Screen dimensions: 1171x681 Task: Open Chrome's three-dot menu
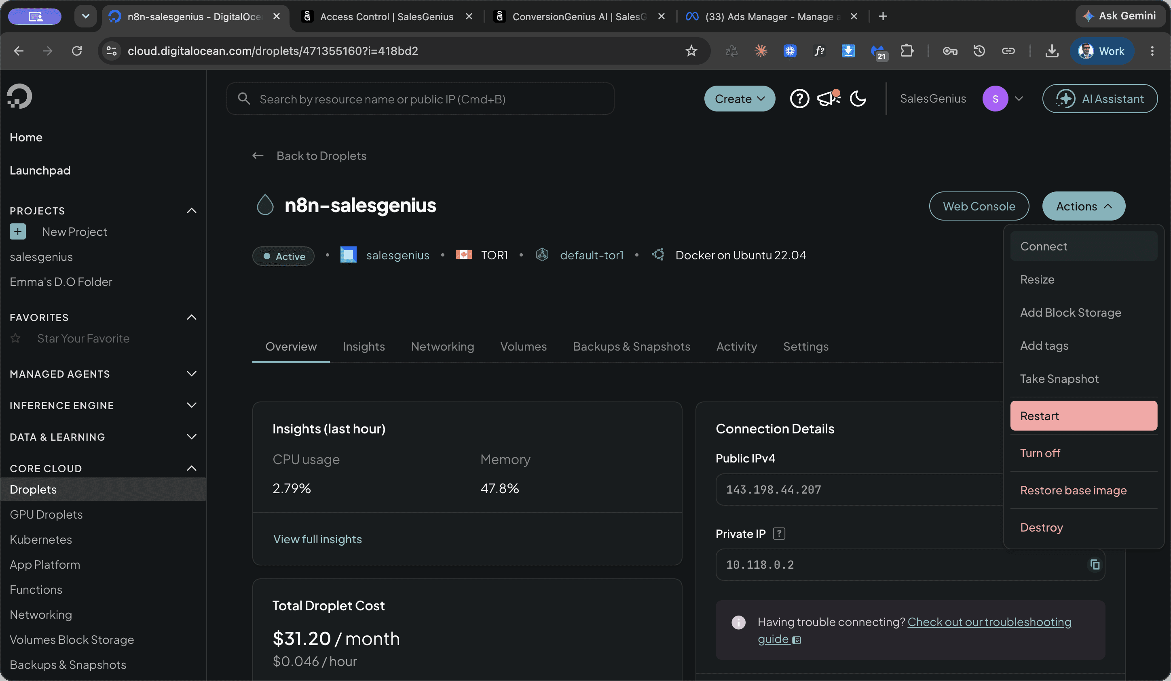(1152, 50)
